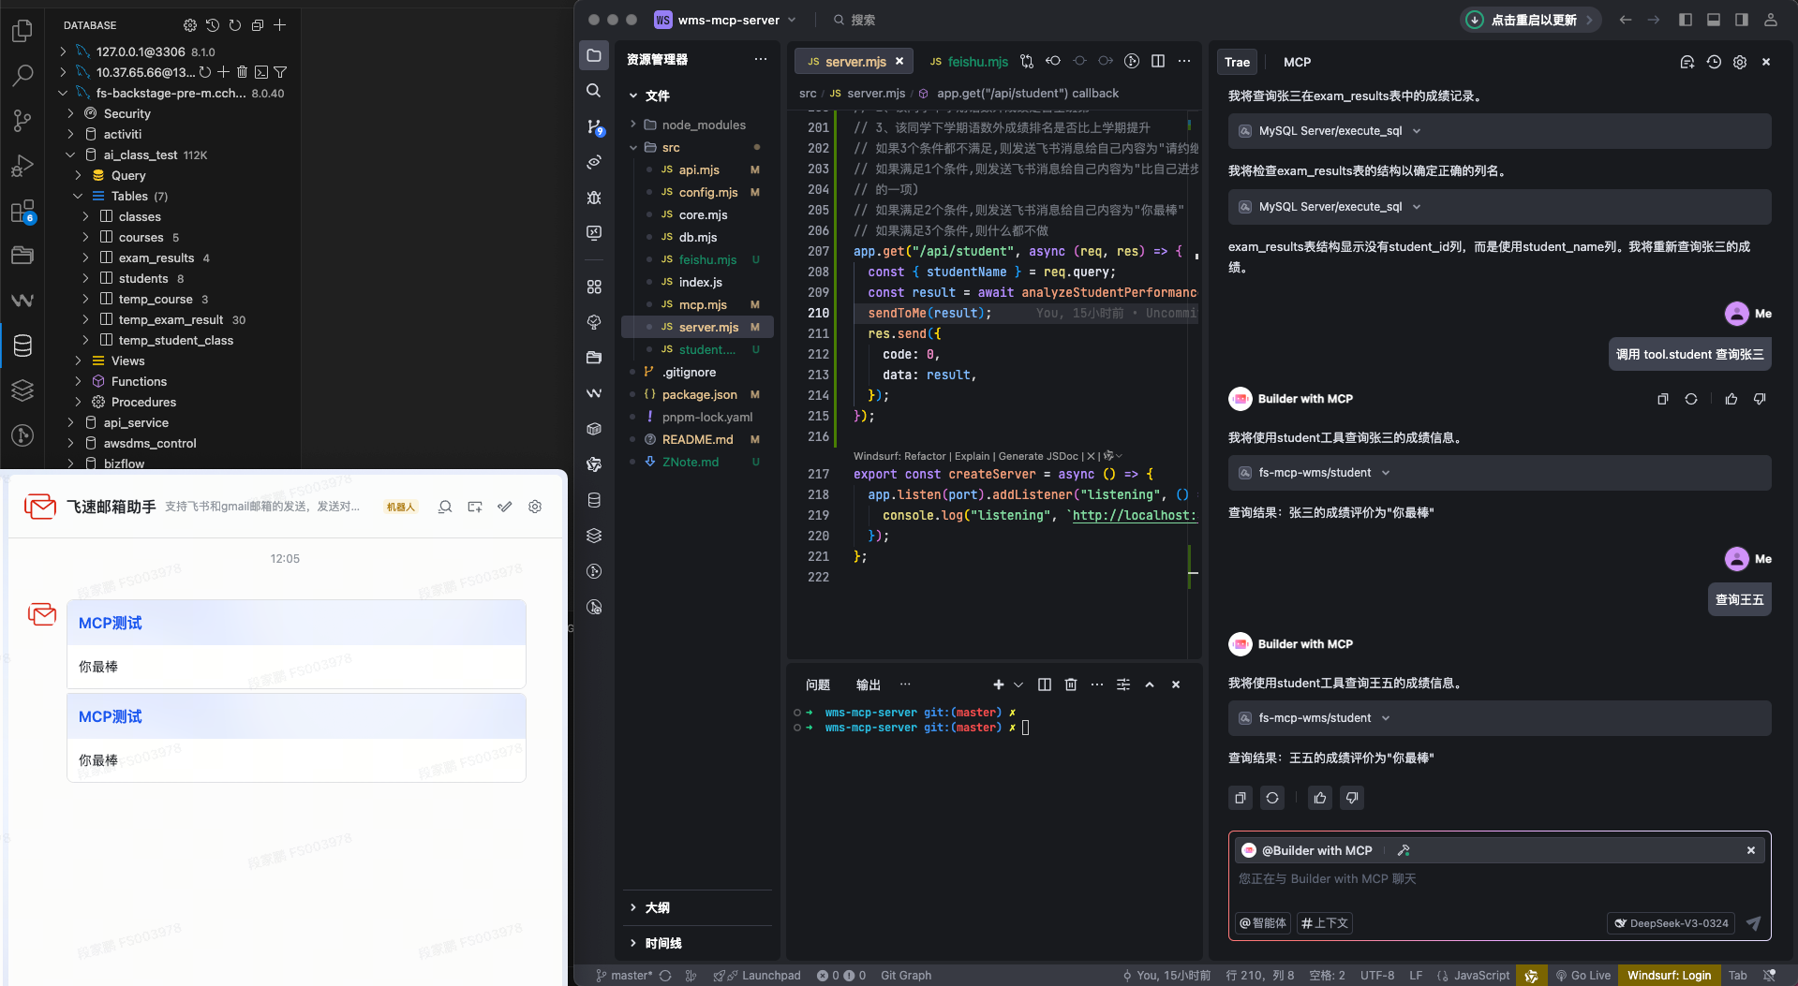
Task: Remove the @Builder with MCP mention
Action: click(1750, 850)
